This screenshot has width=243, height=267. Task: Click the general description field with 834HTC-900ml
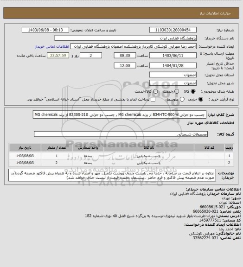pyautogui.click(x=120, y=114)
